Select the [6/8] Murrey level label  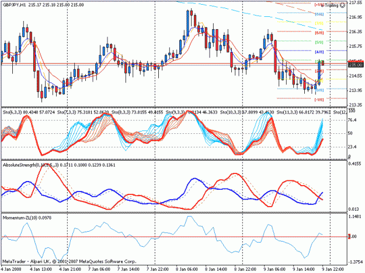point(319,33)
